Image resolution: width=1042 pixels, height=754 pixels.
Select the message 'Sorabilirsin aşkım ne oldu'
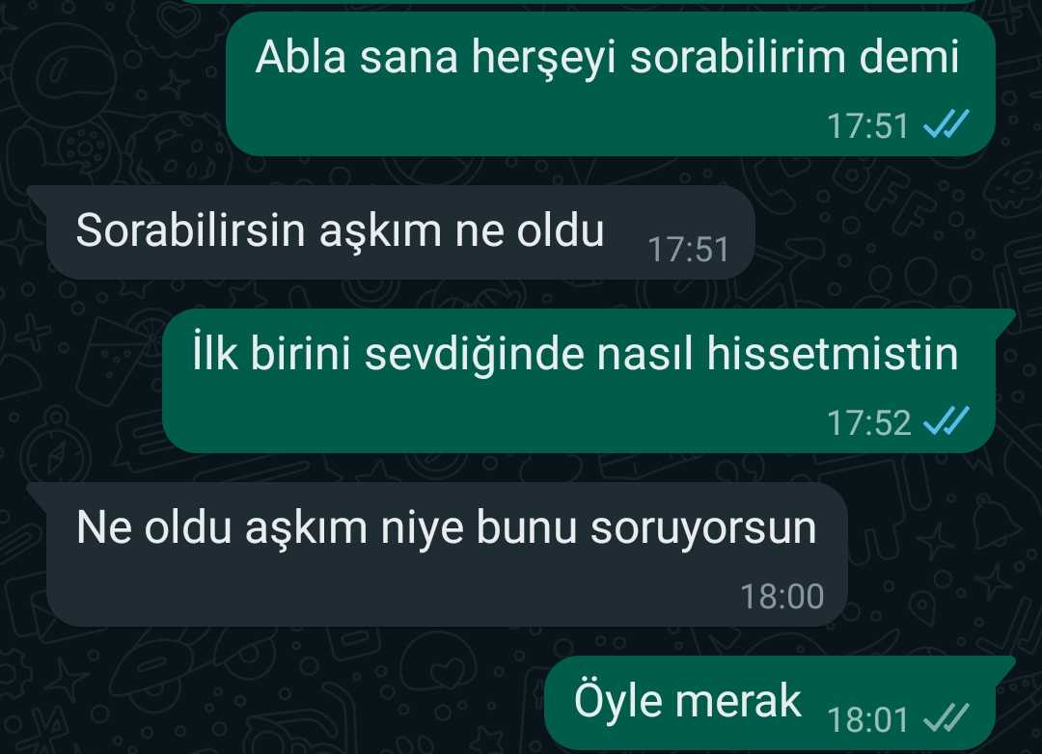400,232
